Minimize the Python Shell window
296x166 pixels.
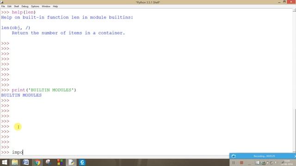point(279,2)
